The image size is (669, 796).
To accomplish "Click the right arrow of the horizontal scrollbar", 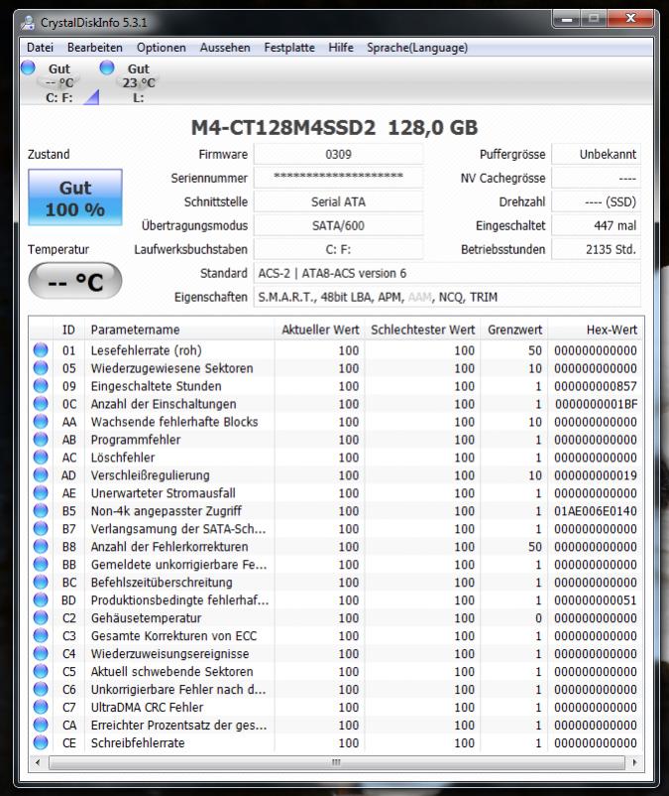I will pos(634,762).
